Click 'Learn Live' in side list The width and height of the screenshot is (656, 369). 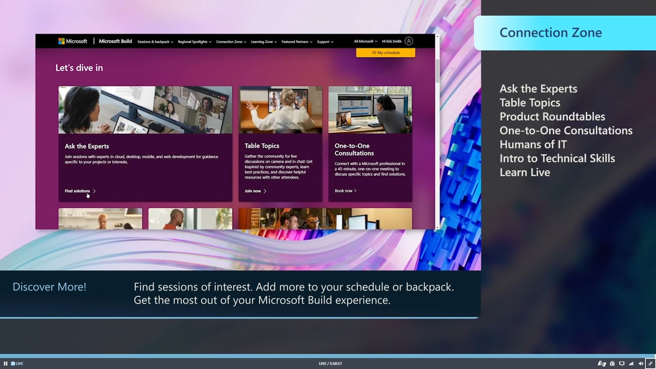coord(525,173)
